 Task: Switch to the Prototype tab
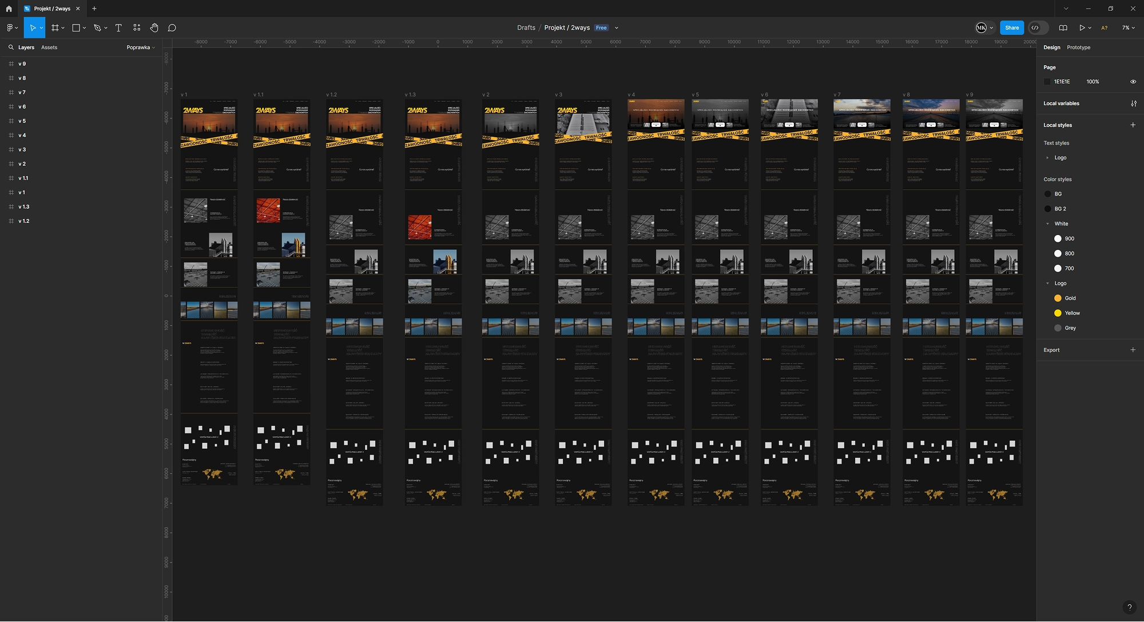click(x=1078, y=47)
